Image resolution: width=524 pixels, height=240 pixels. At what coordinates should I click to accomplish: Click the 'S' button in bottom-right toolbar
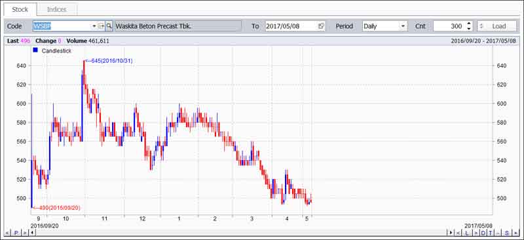[x=507, y=233]
